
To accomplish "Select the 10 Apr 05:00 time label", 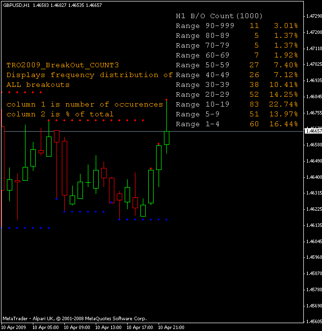I will [47, 327].
